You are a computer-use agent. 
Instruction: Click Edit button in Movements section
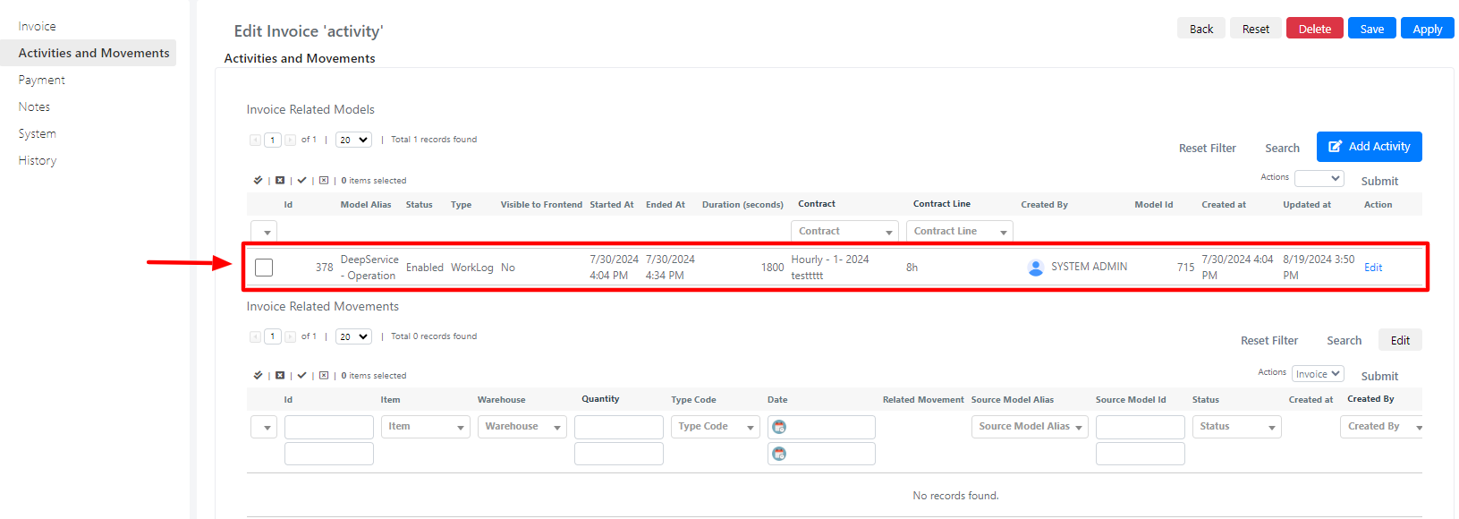point(1401,340)
